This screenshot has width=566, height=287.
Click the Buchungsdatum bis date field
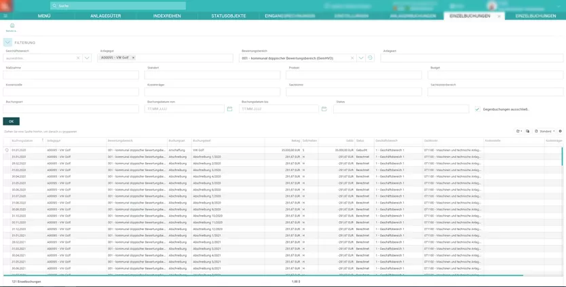(x=279, y=109)
